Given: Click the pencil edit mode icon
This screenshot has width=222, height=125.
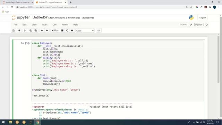Looking at the screenshot, I should tap(191, 25).
